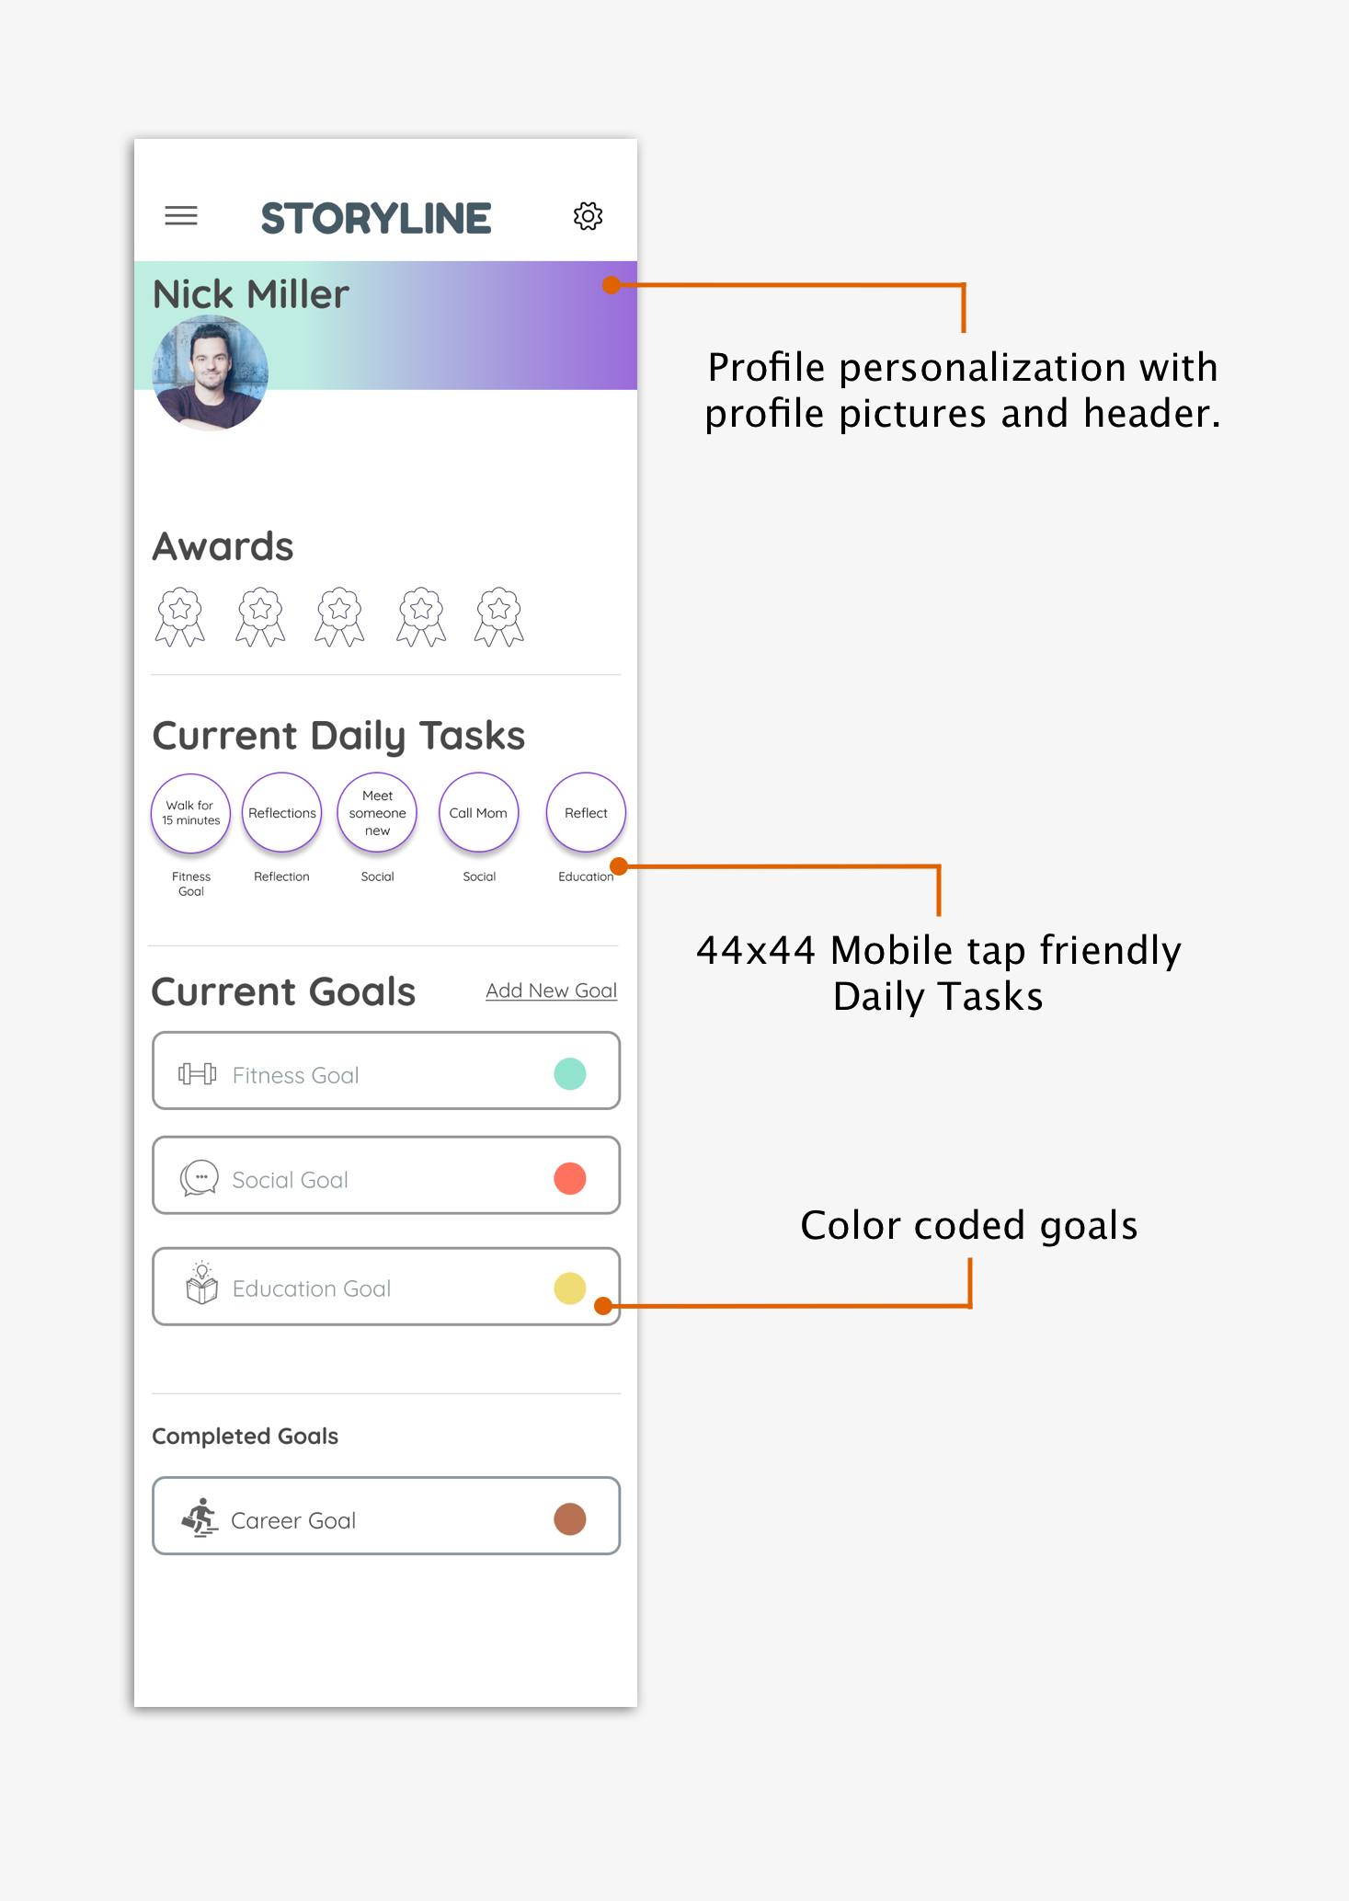Screen dimensions: 1349x1901
Task: Open the completed Career Goal card
Action: tap(386, 1516)
